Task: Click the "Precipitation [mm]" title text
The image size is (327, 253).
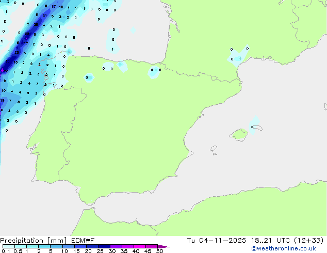Action: tap(34, 241)
